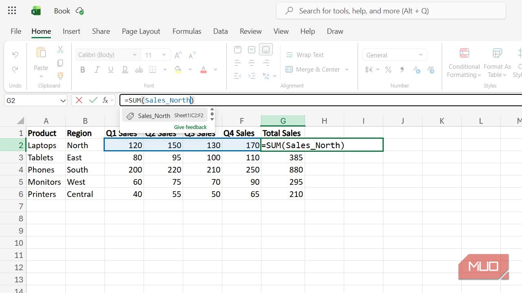Expand the Name Box dropdown arrow
The image size is (522, 293).
point(63,101)
